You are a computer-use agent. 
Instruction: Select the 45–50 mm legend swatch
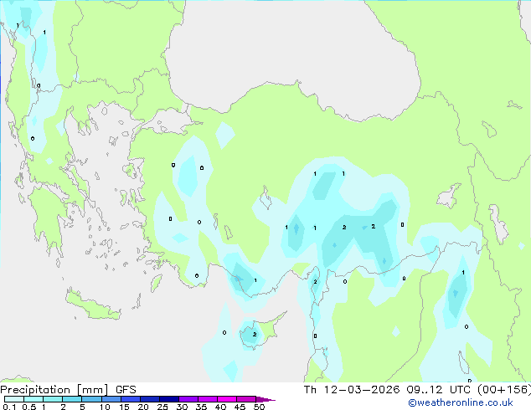click(x=246, y=399)
